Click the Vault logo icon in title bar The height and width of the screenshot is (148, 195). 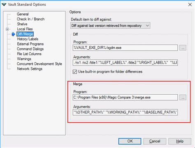4,5
